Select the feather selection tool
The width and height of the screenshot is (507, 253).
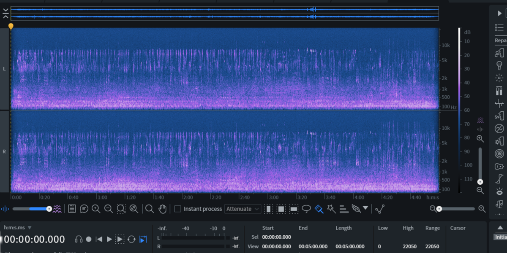coord(356,209)
